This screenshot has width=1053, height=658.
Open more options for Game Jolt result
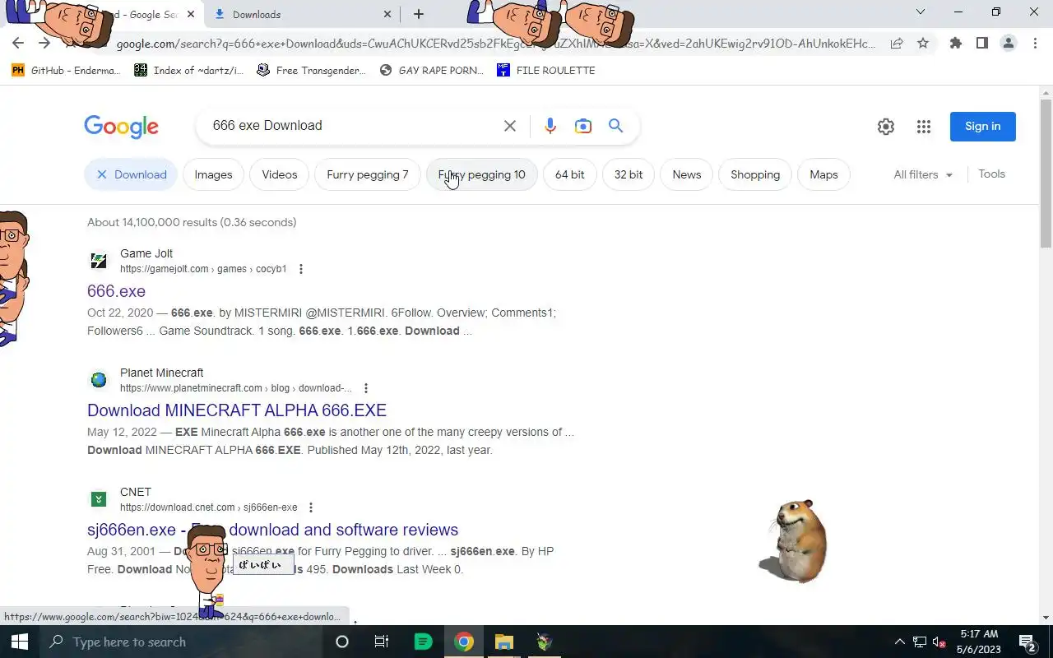pyautogui.click(x=301, y=269)
